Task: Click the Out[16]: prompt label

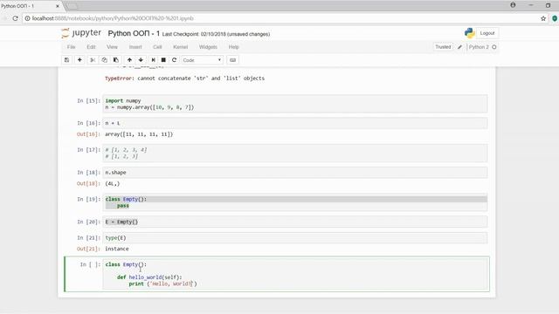Action: (x=89, y=134)
